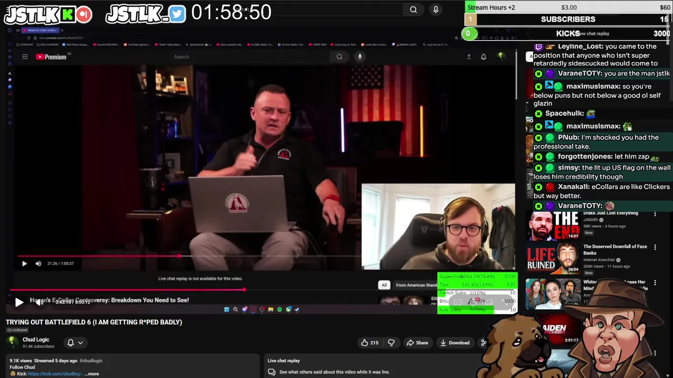This screenshot has height=378, width=673.
Task: Open the LIFE RUINED video thumbnail
Action: point(554,258)
